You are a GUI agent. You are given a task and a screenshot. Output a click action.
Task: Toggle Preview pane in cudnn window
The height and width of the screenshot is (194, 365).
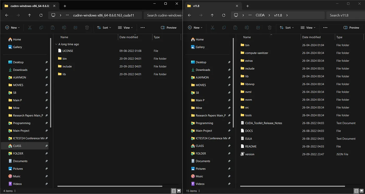pos(169,28)
